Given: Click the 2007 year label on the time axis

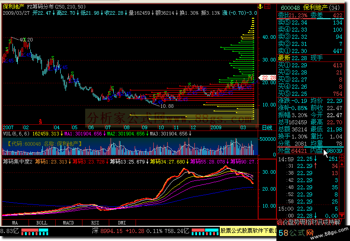Looking at the screenshot, I should pyautogui.click(x=8, y=127).
